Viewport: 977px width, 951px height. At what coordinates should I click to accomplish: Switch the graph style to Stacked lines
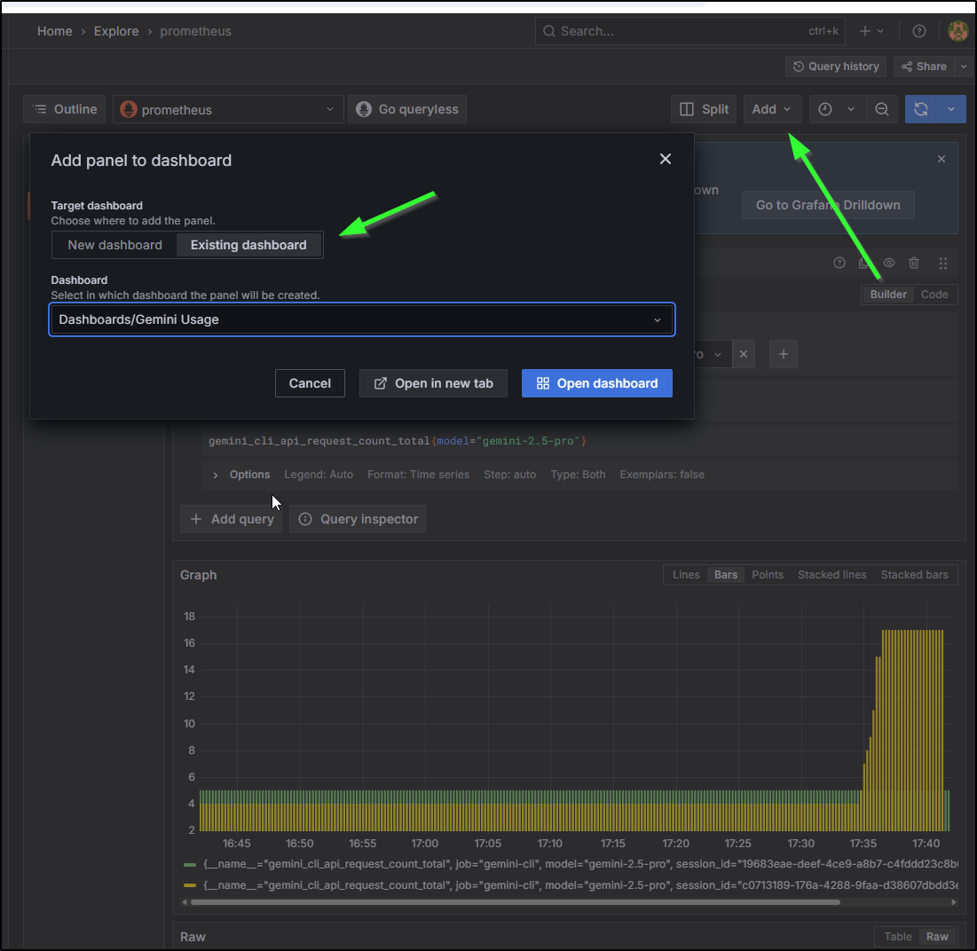(x=831, y=575)
